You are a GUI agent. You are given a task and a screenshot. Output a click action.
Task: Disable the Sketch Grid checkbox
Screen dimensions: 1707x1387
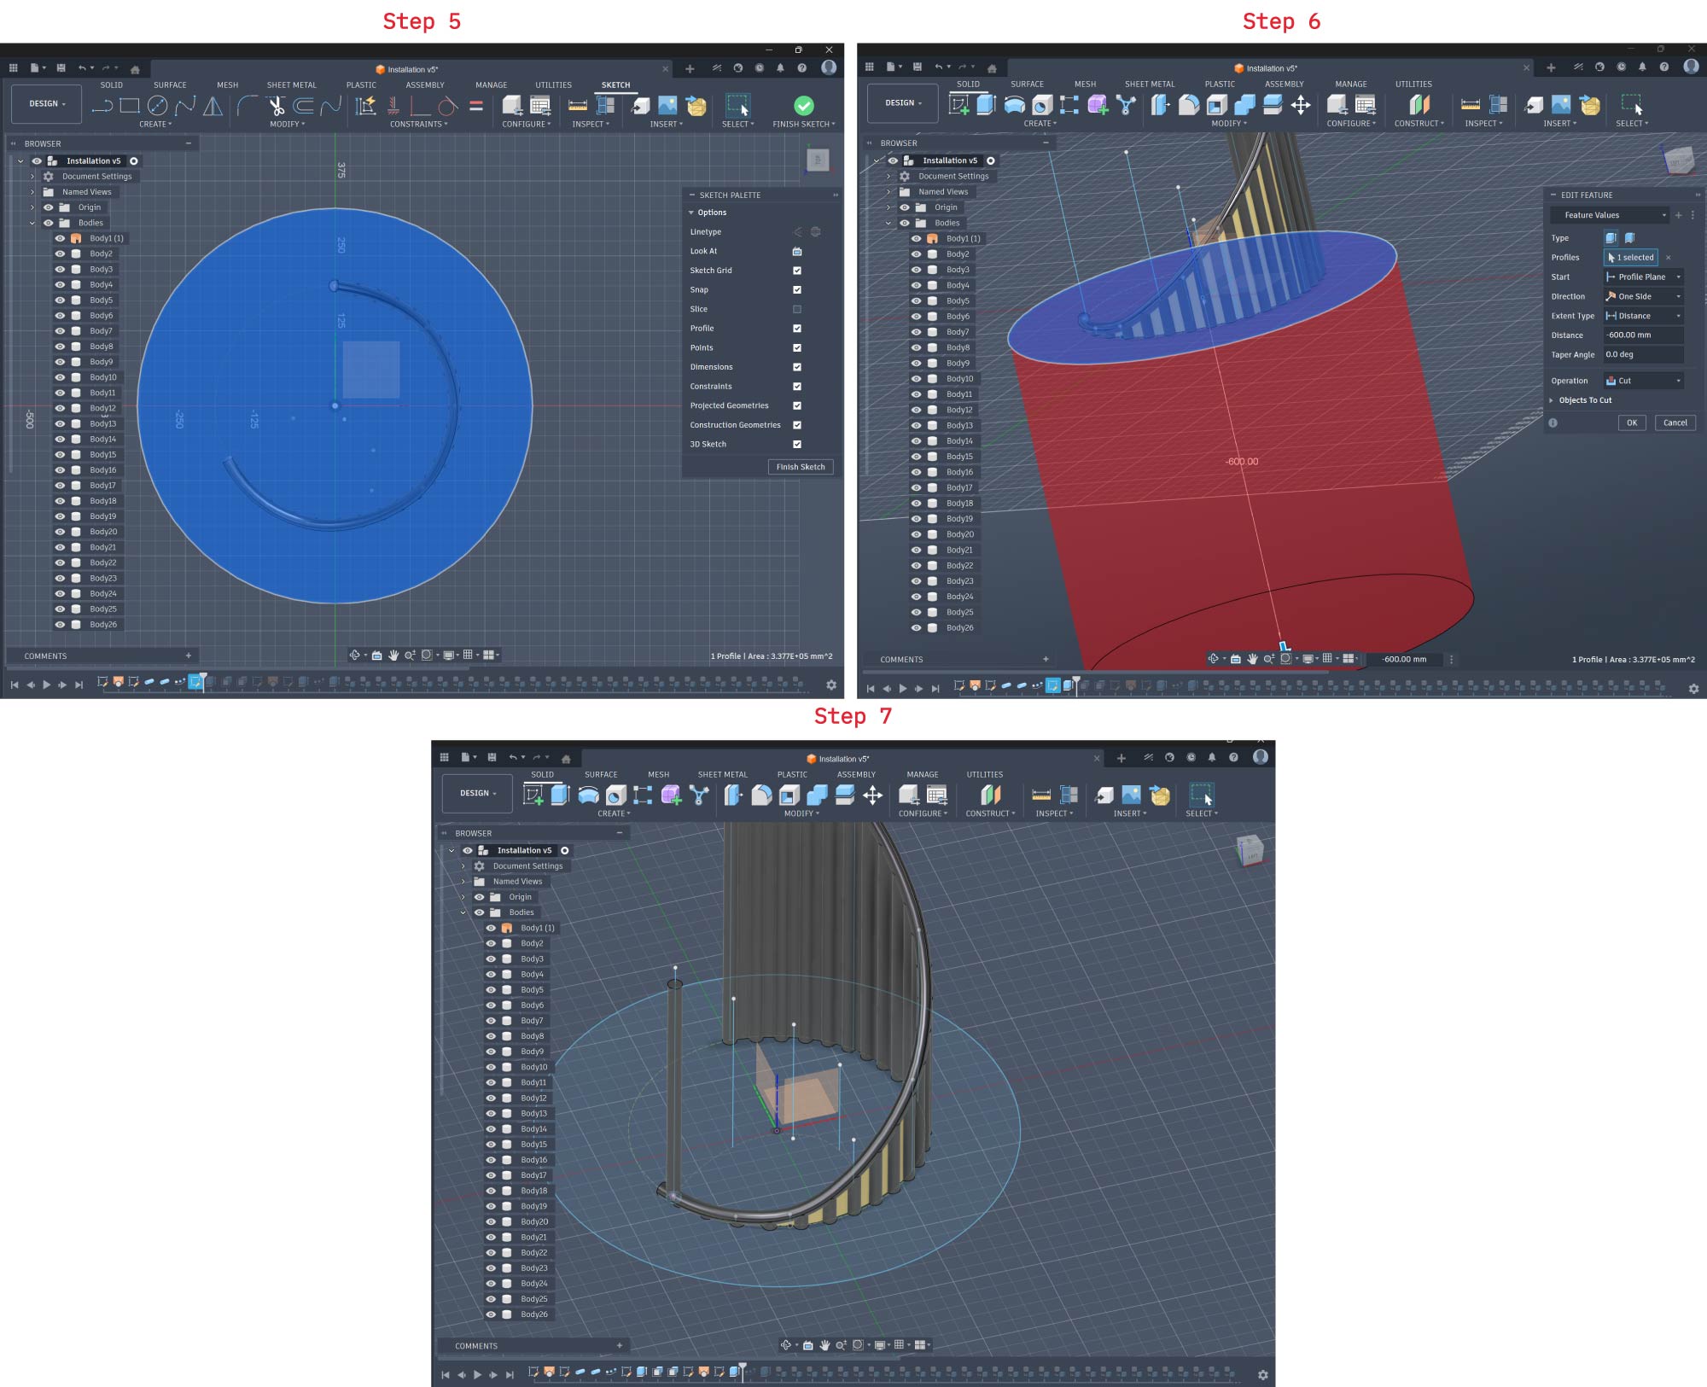[x=796, y=271]
